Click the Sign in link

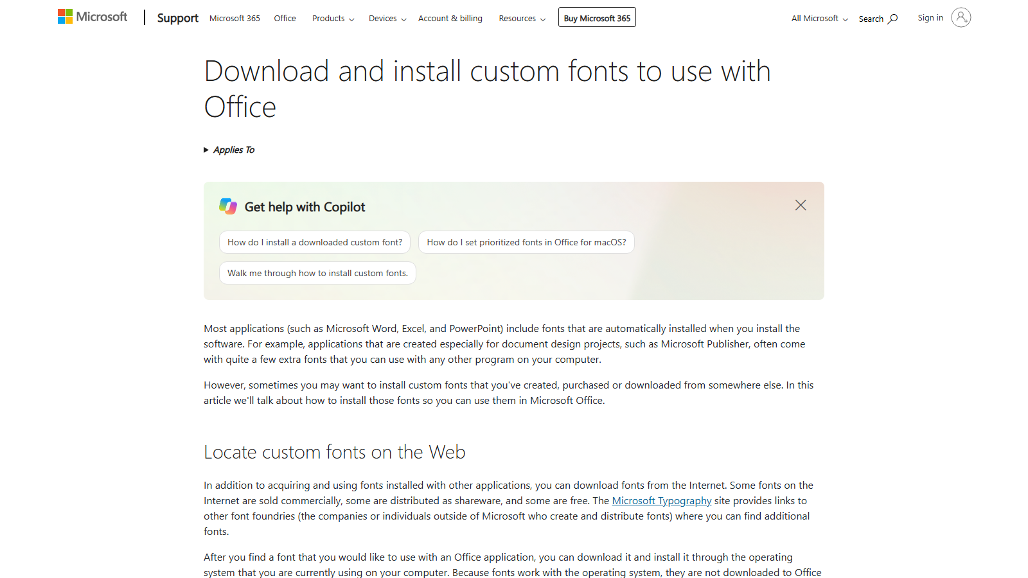click(930, 18)
